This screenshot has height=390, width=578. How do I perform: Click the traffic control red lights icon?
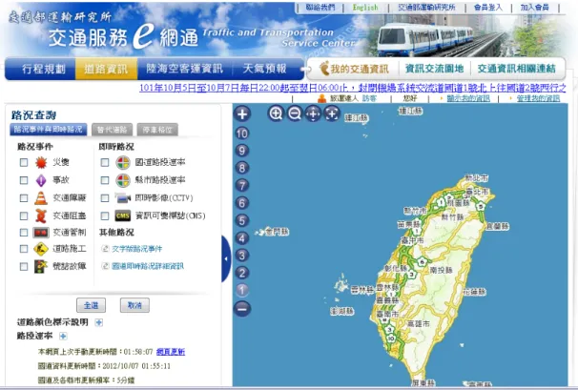(41, 233)
